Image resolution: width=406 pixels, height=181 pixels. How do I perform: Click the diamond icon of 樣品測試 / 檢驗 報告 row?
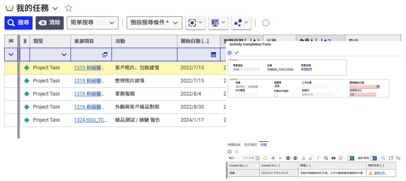point(27,120)
